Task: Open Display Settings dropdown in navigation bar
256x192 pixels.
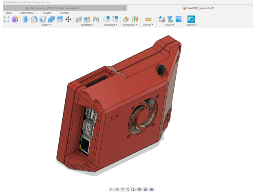Action: coord(140,190)
